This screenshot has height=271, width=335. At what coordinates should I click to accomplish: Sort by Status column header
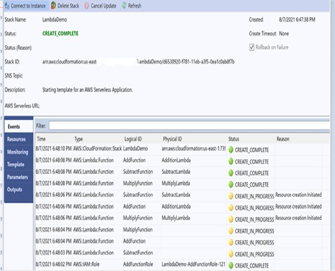tap(234, 139)
